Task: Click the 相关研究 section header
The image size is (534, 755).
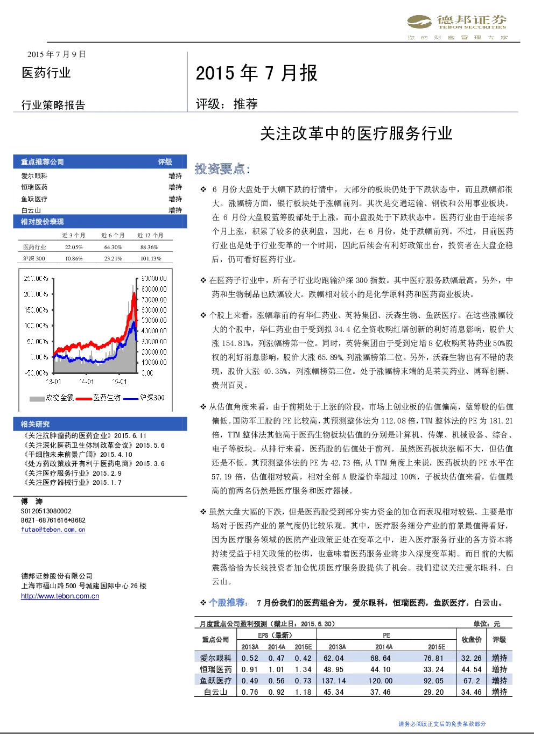Action: pyautogui.click(x=35, y=424)
